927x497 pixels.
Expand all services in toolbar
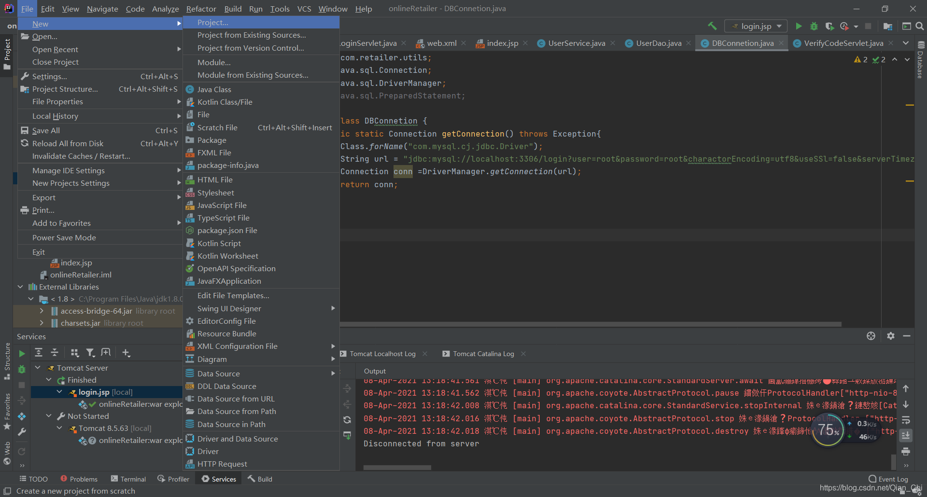point(39,353)
